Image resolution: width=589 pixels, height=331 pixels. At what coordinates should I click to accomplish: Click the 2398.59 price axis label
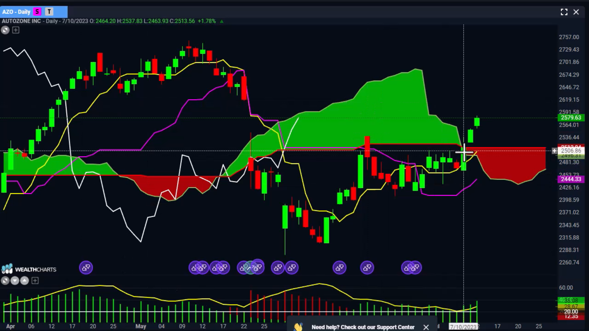tap(569, 200)
